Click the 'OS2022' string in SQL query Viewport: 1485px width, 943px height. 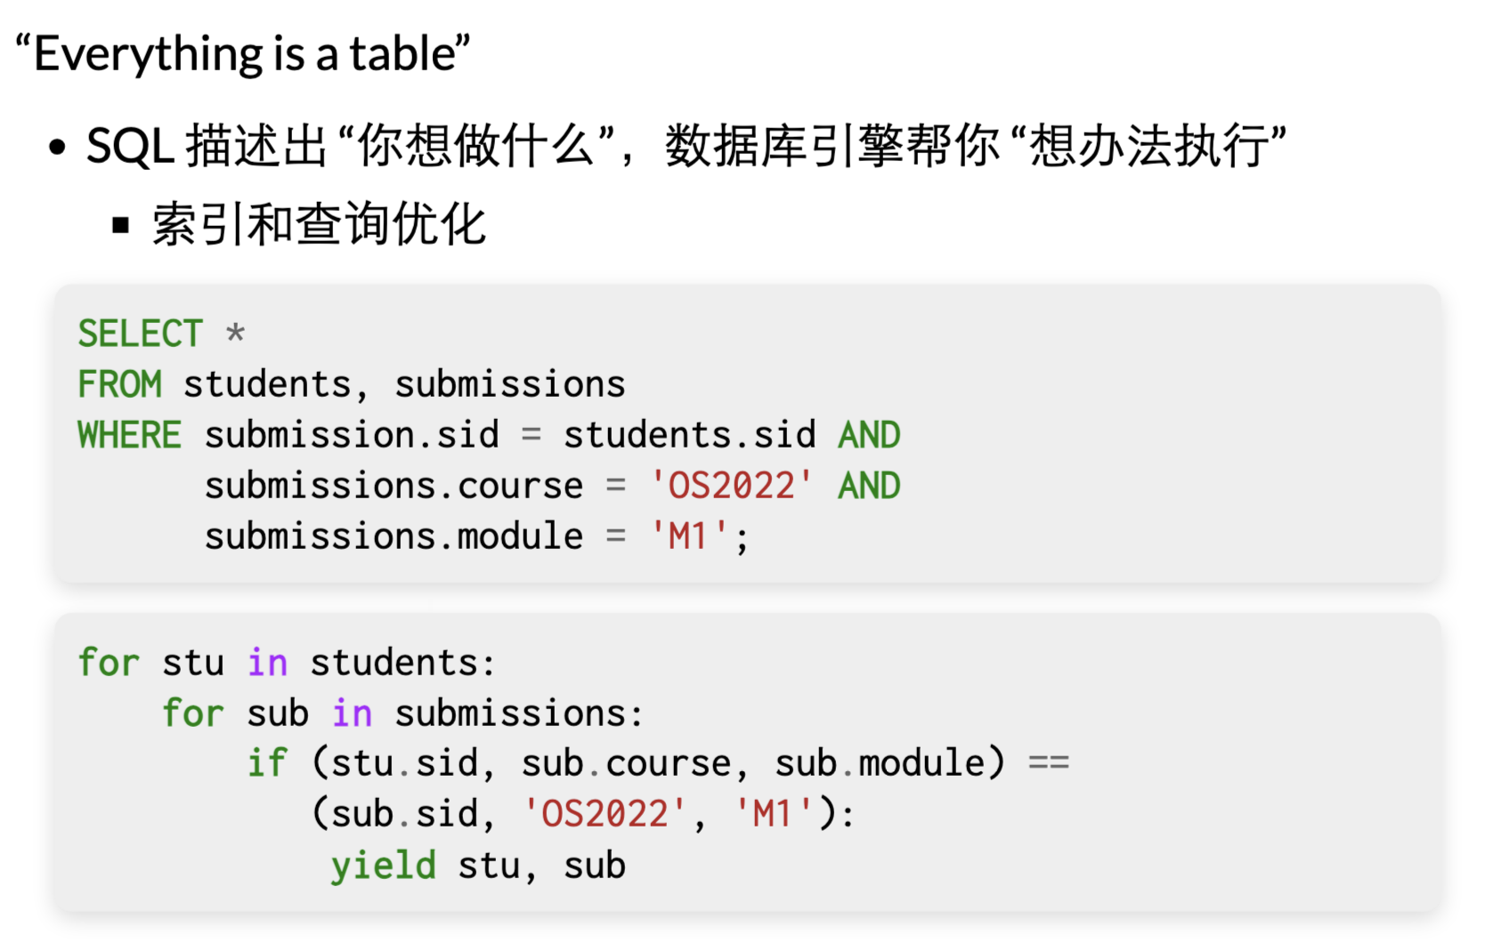[731, 486]
